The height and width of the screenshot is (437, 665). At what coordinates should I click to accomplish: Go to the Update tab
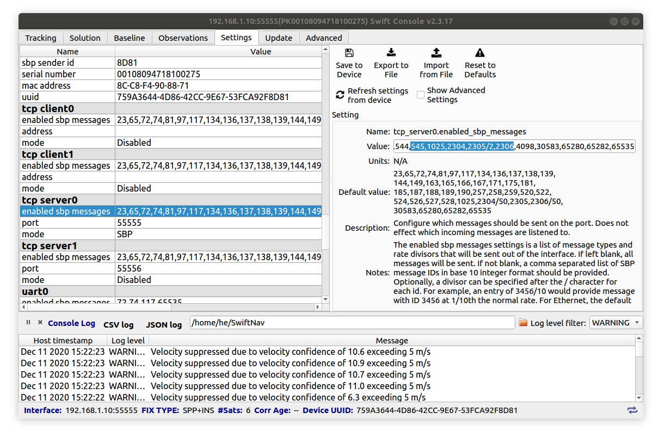pos(279,38)
